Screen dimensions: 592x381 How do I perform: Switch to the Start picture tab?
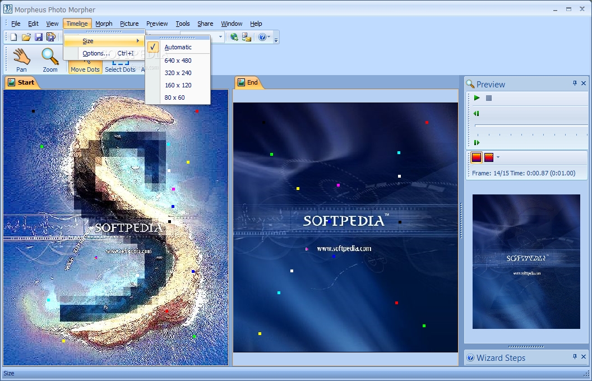[21, 82]
